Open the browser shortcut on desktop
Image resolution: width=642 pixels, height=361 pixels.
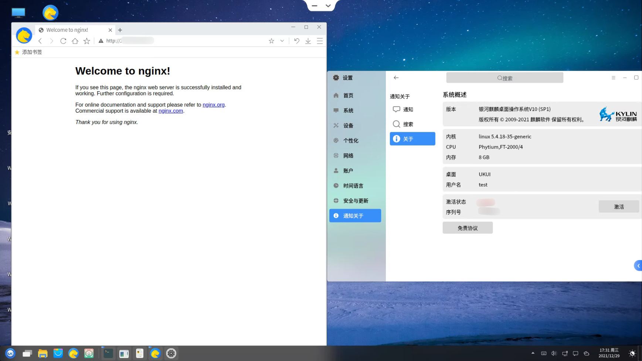[x=51, y=13]
